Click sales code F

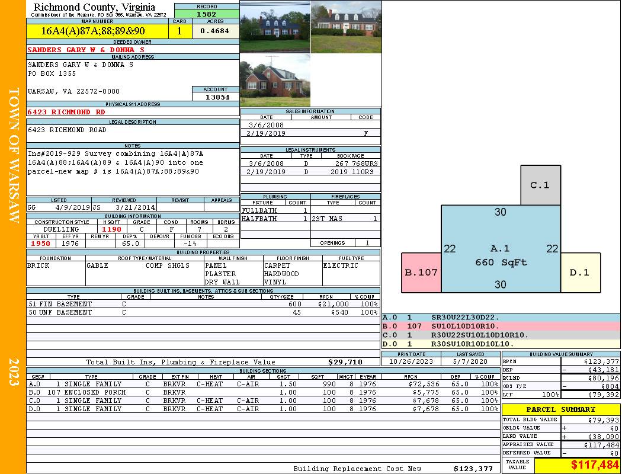click(x=365, y=133)
